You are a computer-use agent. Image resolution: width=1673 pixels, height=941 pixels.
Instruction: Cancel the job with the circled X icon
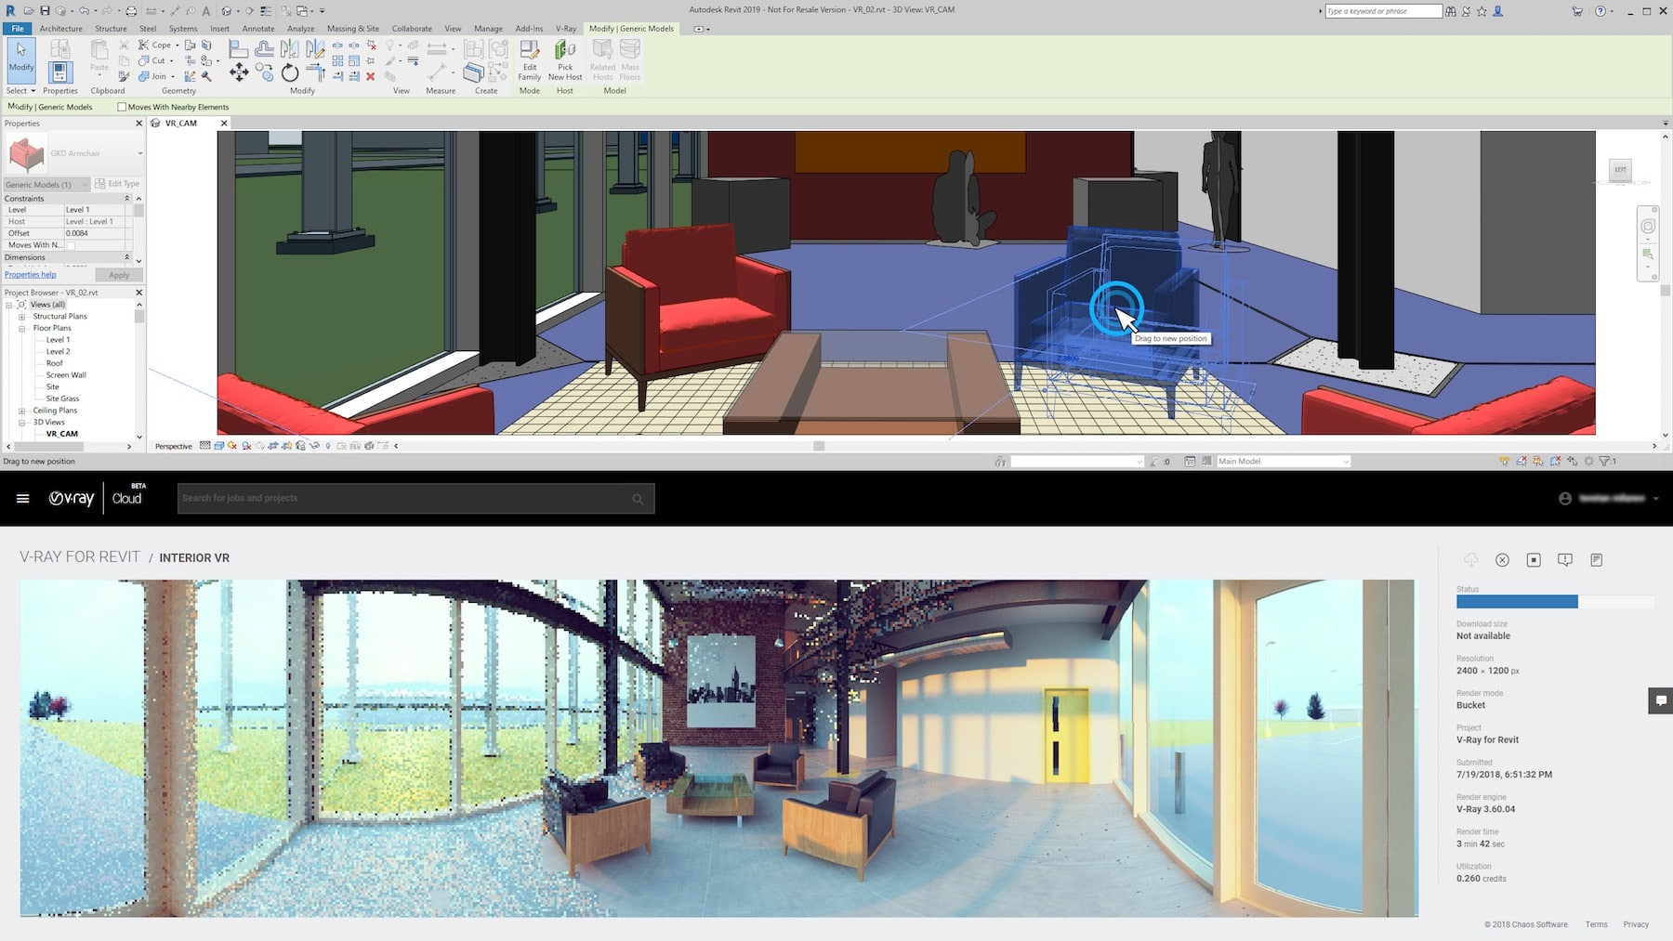[x=1502, y=559]
